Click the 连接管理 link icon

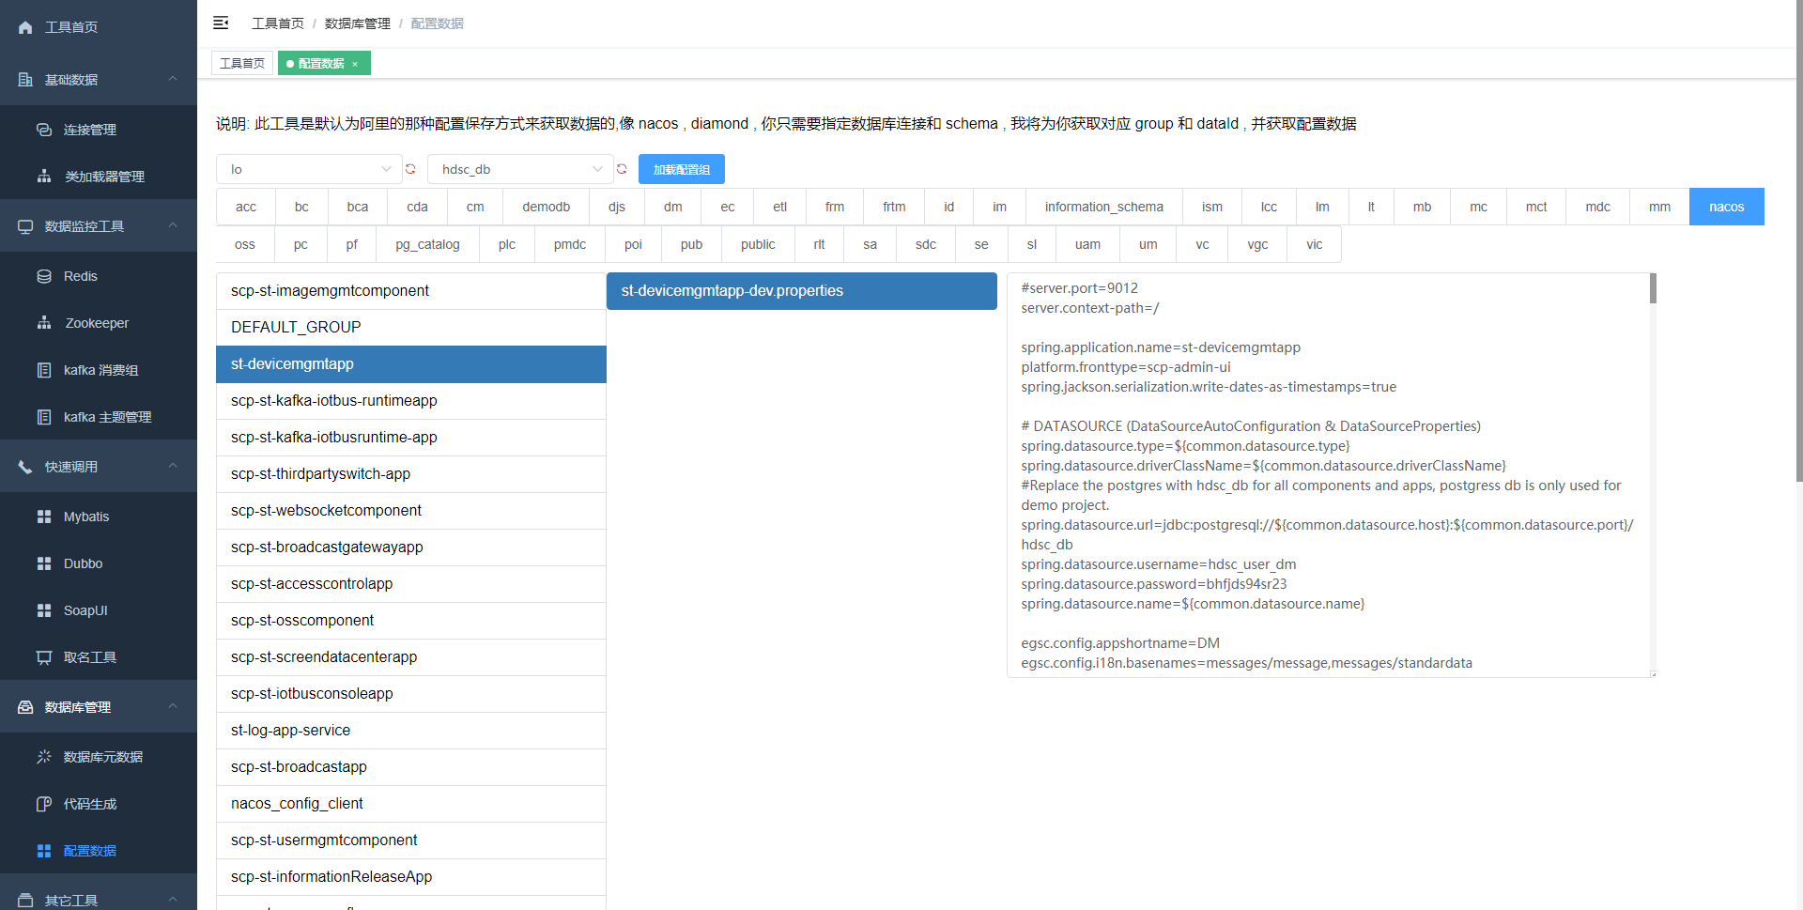(44, 130)
